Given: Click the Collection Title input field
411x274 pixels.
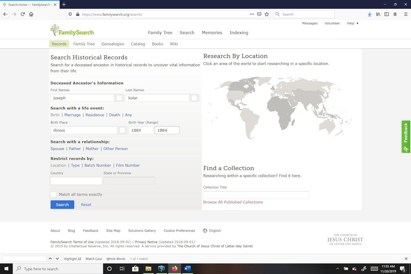Looking at the screenshot, I should pyautogui.click(x=256, y=195).
